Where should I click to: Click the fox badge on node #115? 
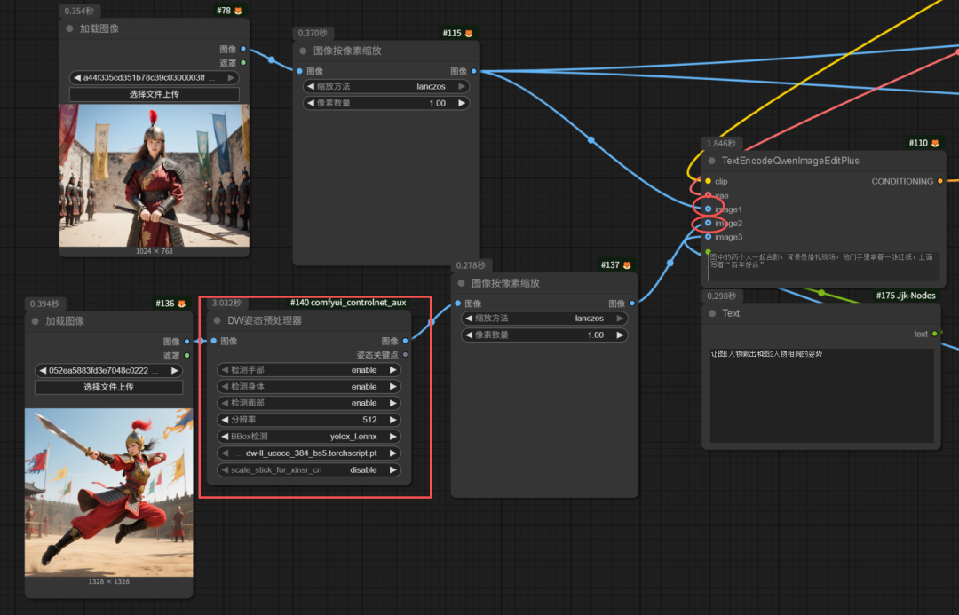(469, 34)
